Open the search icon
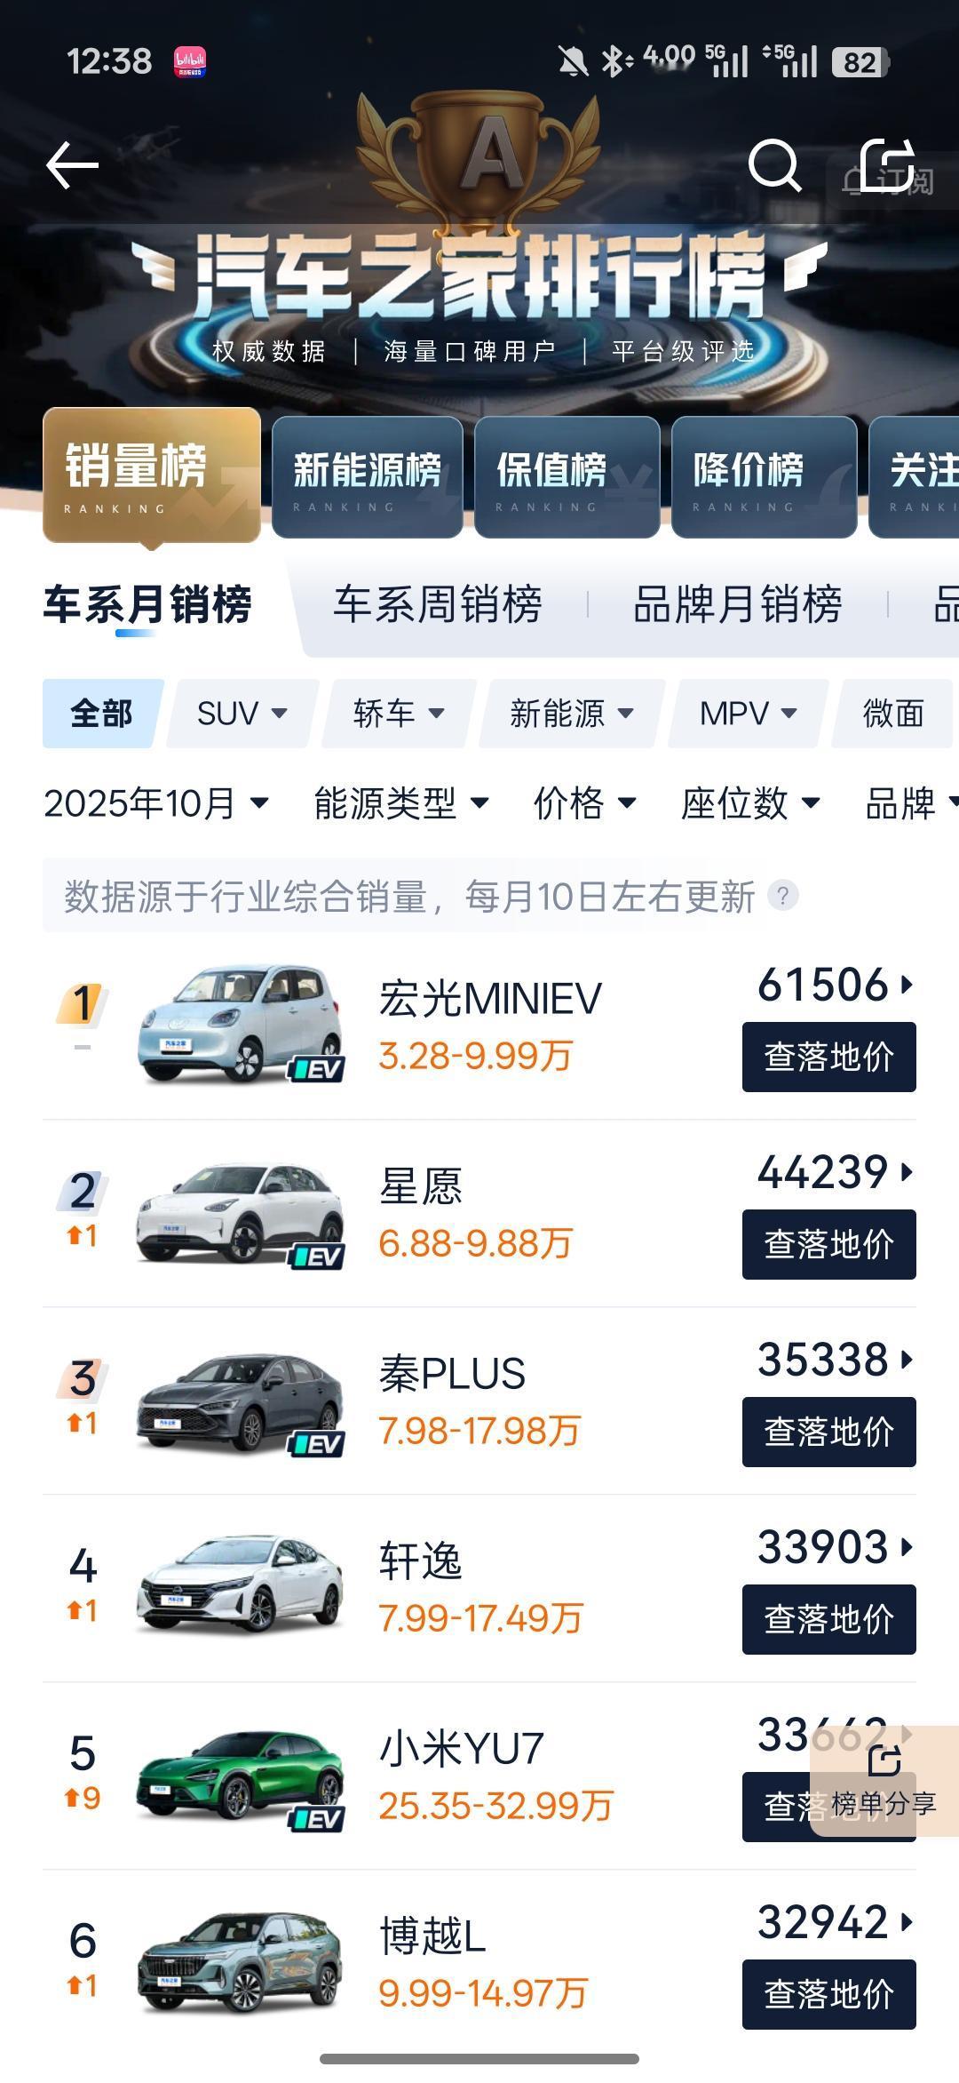Screen dimensions: 959x2083 (776, 164)
